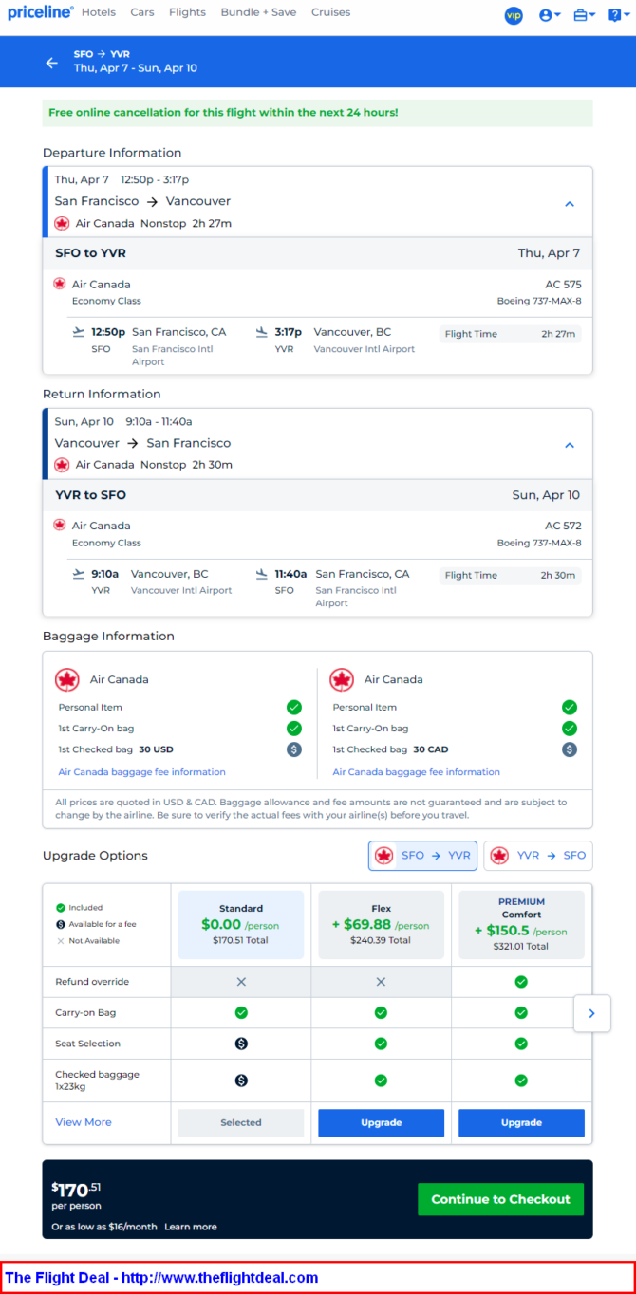Click the Priceline logo
This screenshot has height=1294, width=636.
click(x=40, y=12)
